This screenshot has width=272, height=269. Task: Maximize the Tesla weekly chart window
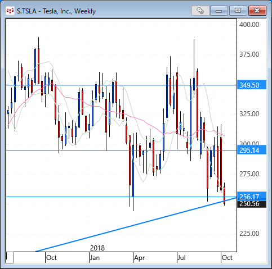(x=238, y=11)
